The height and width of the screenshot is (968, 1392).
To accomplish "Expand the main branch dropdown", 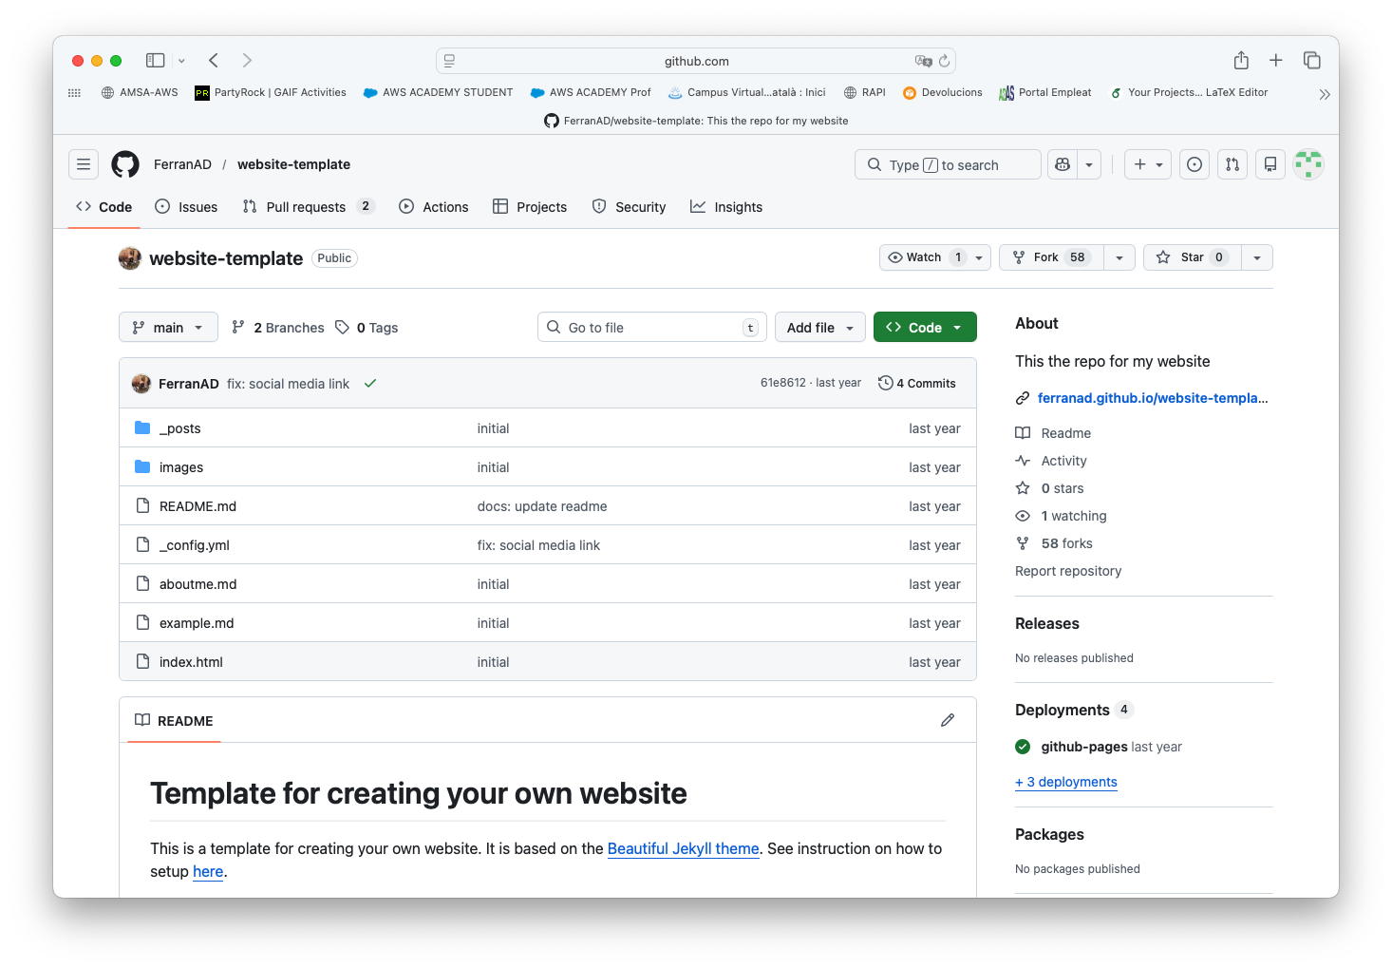I will pyautogui.click(x=168, y=328).
